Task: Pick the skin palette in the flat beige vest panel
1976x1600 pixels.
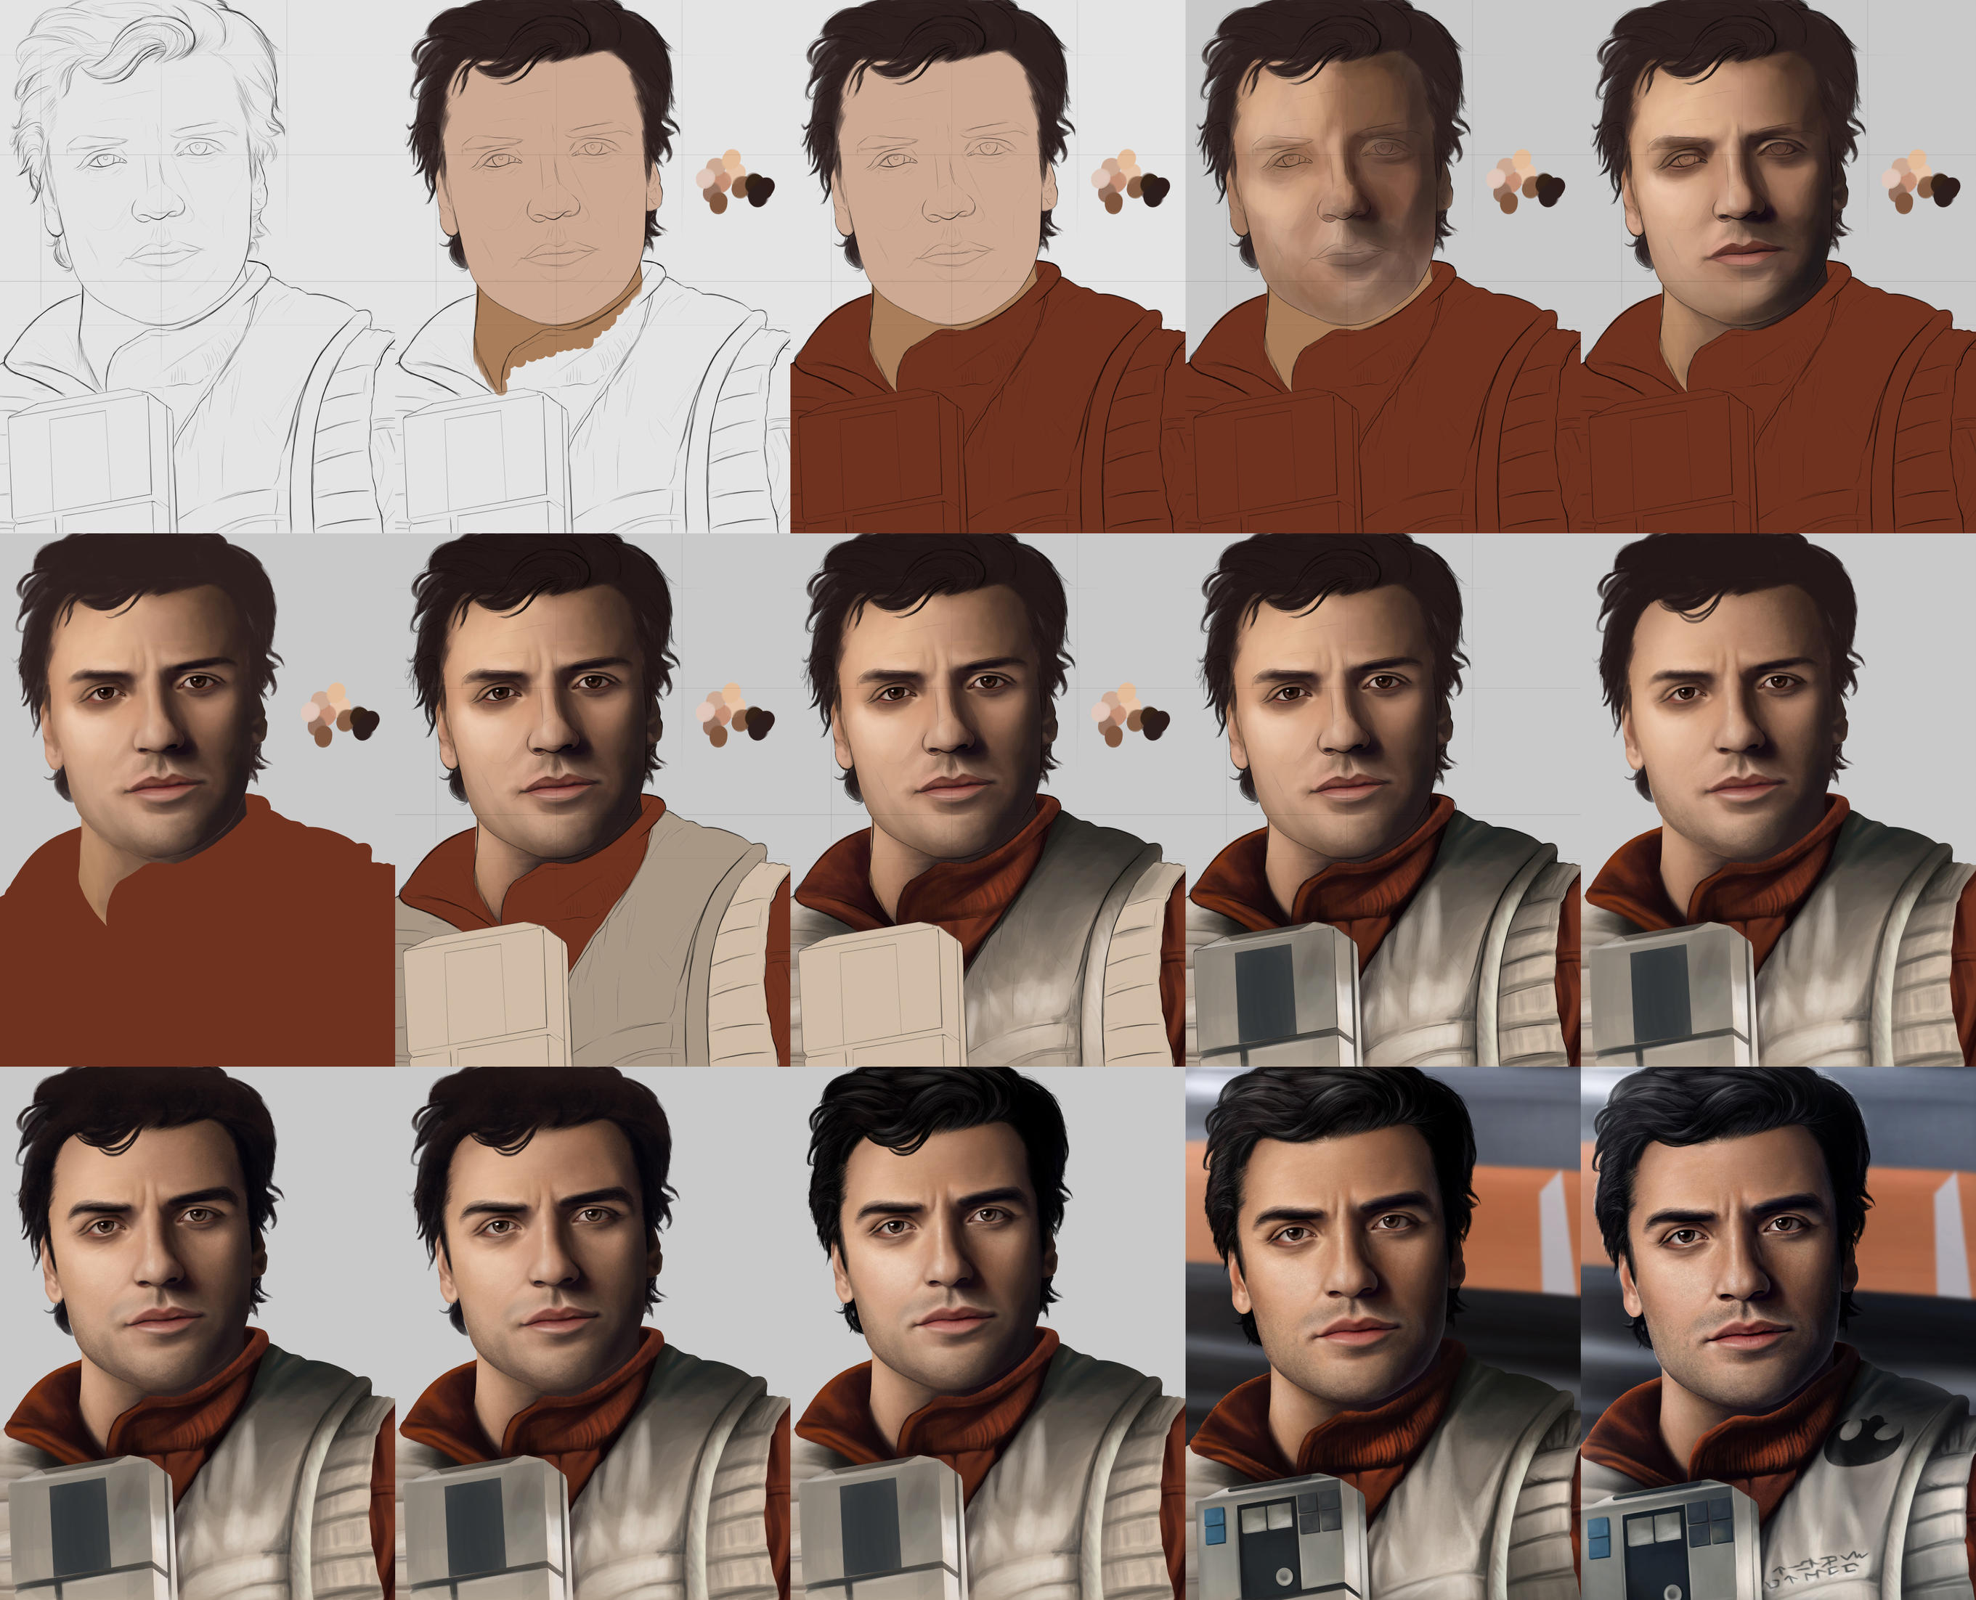Action: pyautogui.click(x=735, y=715)
